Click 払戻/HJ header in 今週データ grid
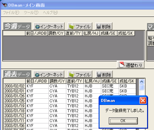The width and height of the screenshot is (154, 130). (91, 33)
